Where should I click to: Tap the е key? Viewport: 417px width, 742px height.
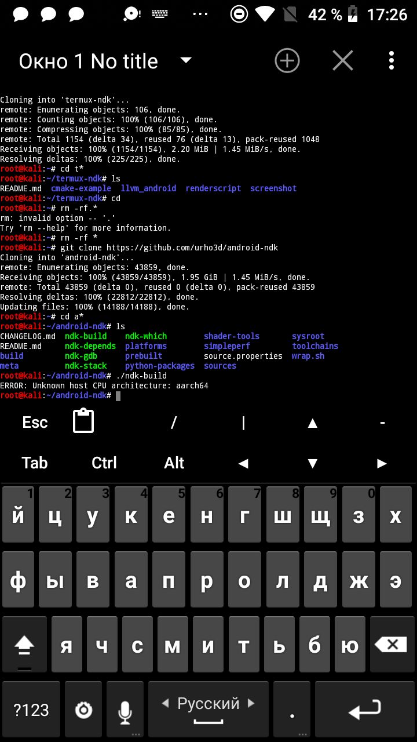(x=169, y=514)
